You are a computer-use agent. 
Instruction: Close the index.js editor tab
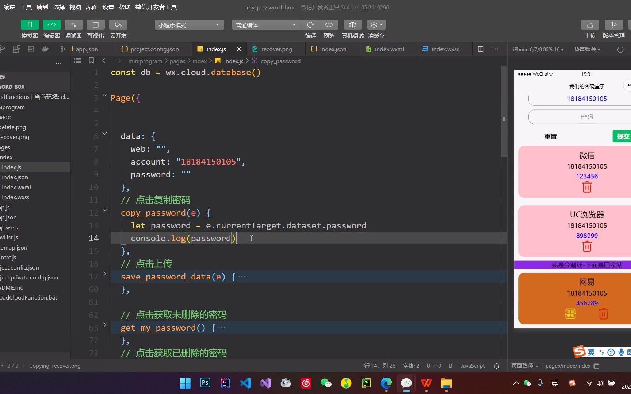239,49
